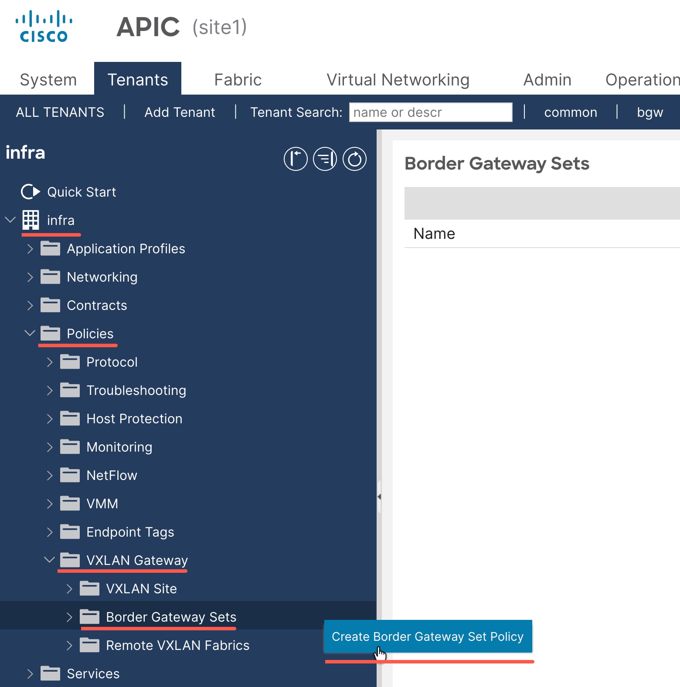
Task: Expand the Remote VXLAN Fabrics node
Action: (x=69, y=646)
